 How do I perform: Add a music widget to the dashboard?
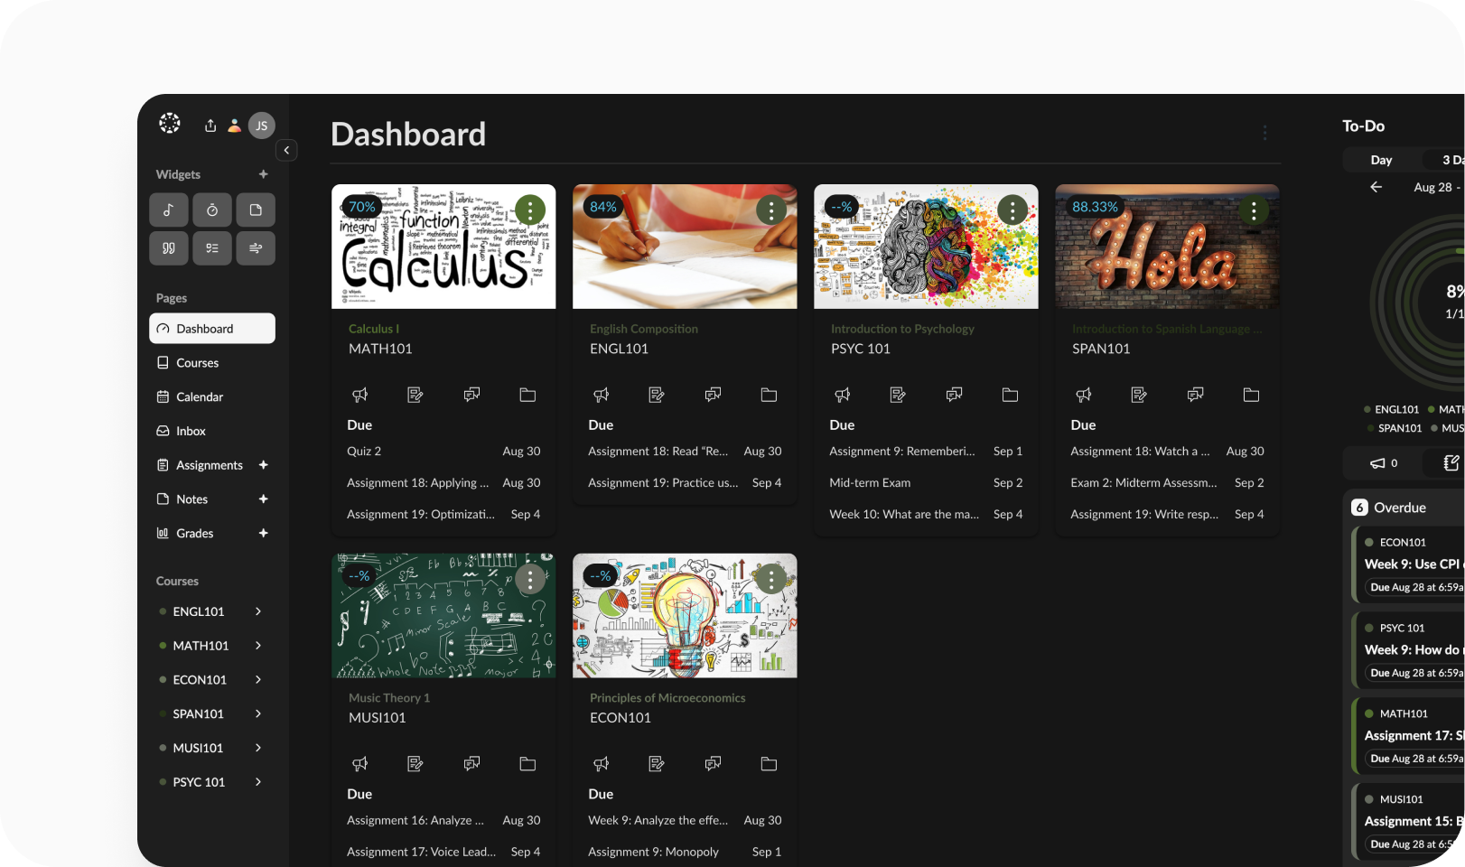pyautogui.click(x=169, y=210)
